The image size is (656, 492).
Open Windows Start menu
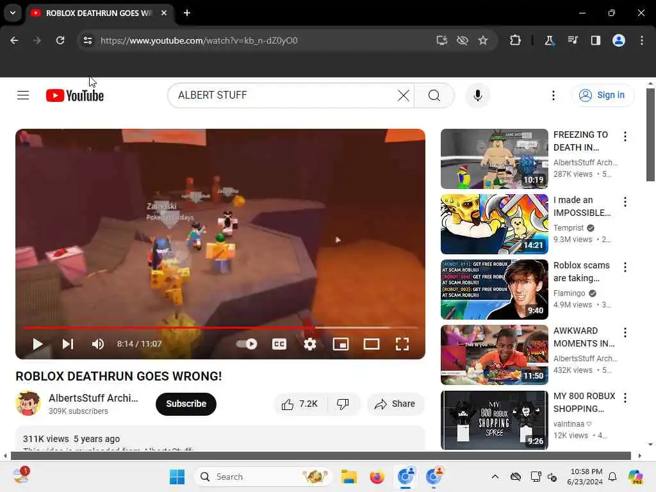[177, 477]
